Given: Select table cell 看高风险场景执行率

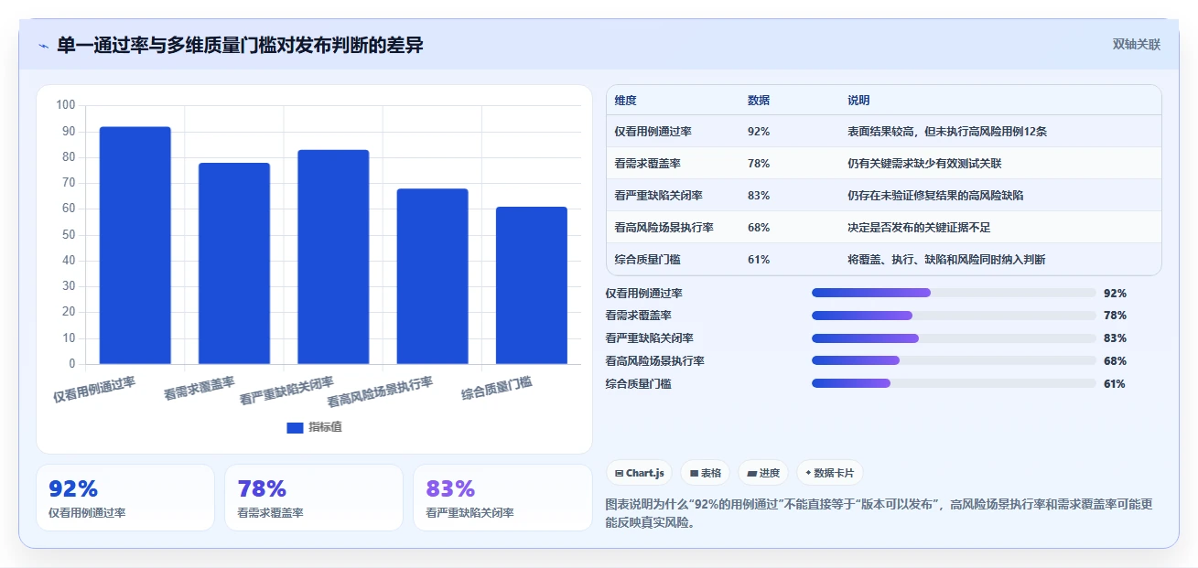Looking at the screenshot, I should (664, 228).
